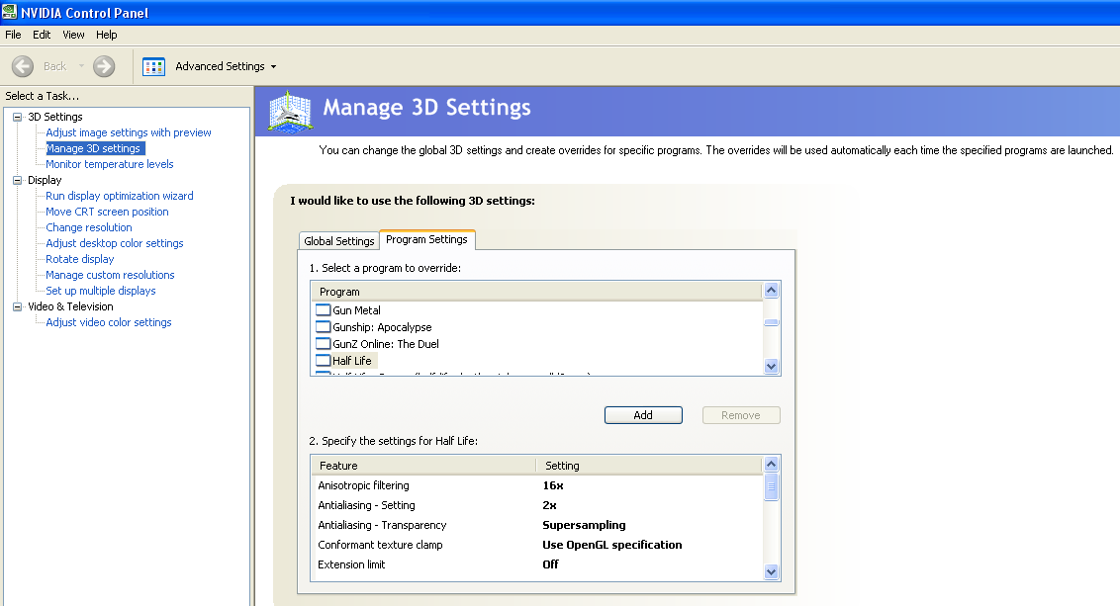The image size is (1120, 606).
Task: Click the Forward arrow navigation icon
Action: 104,66
